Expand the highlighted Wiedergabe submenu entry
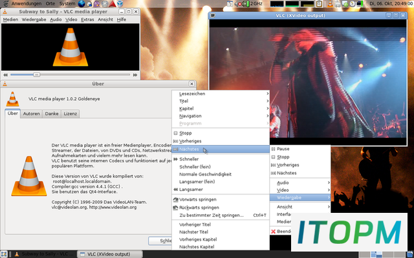The image size is (414, 258). click(x=300, y=197)
